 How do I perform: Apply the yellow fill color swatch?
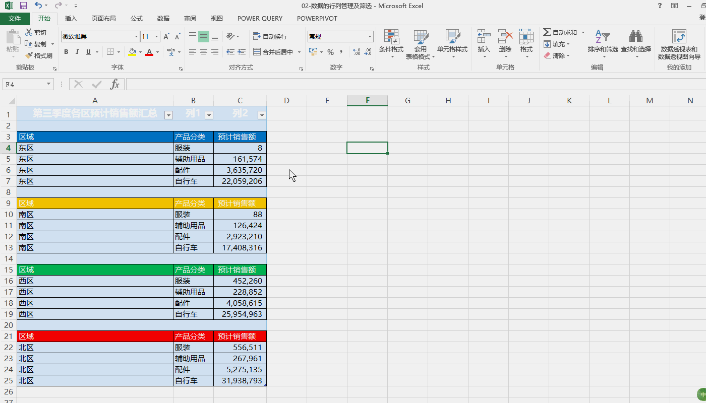coord(132,52)
